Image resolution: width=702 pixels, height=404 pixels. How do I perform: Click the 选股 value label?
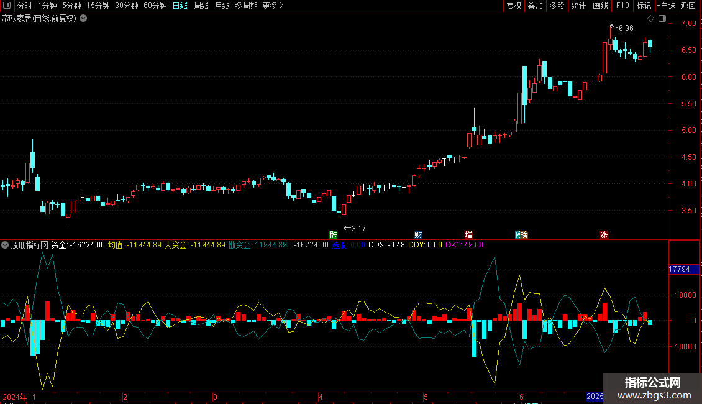[349, 245]
